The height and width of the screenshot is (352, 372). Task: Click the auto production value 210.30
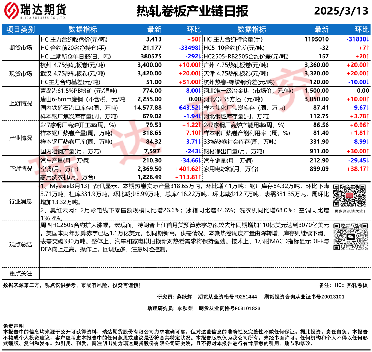(152, 161)
